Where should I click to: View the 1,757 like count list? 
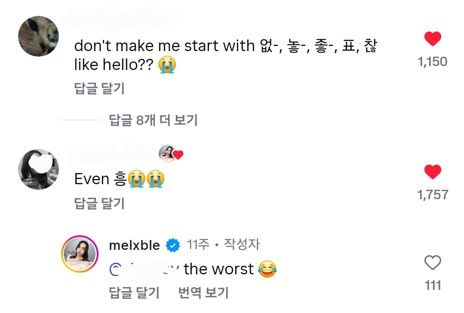click(x=433, y=195)
